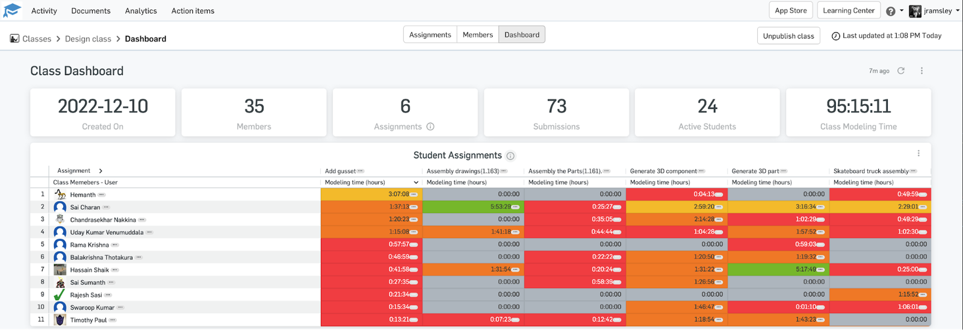Click the Classes folder icon in breadcrumb
963x330 pixels.
point(14,39)
